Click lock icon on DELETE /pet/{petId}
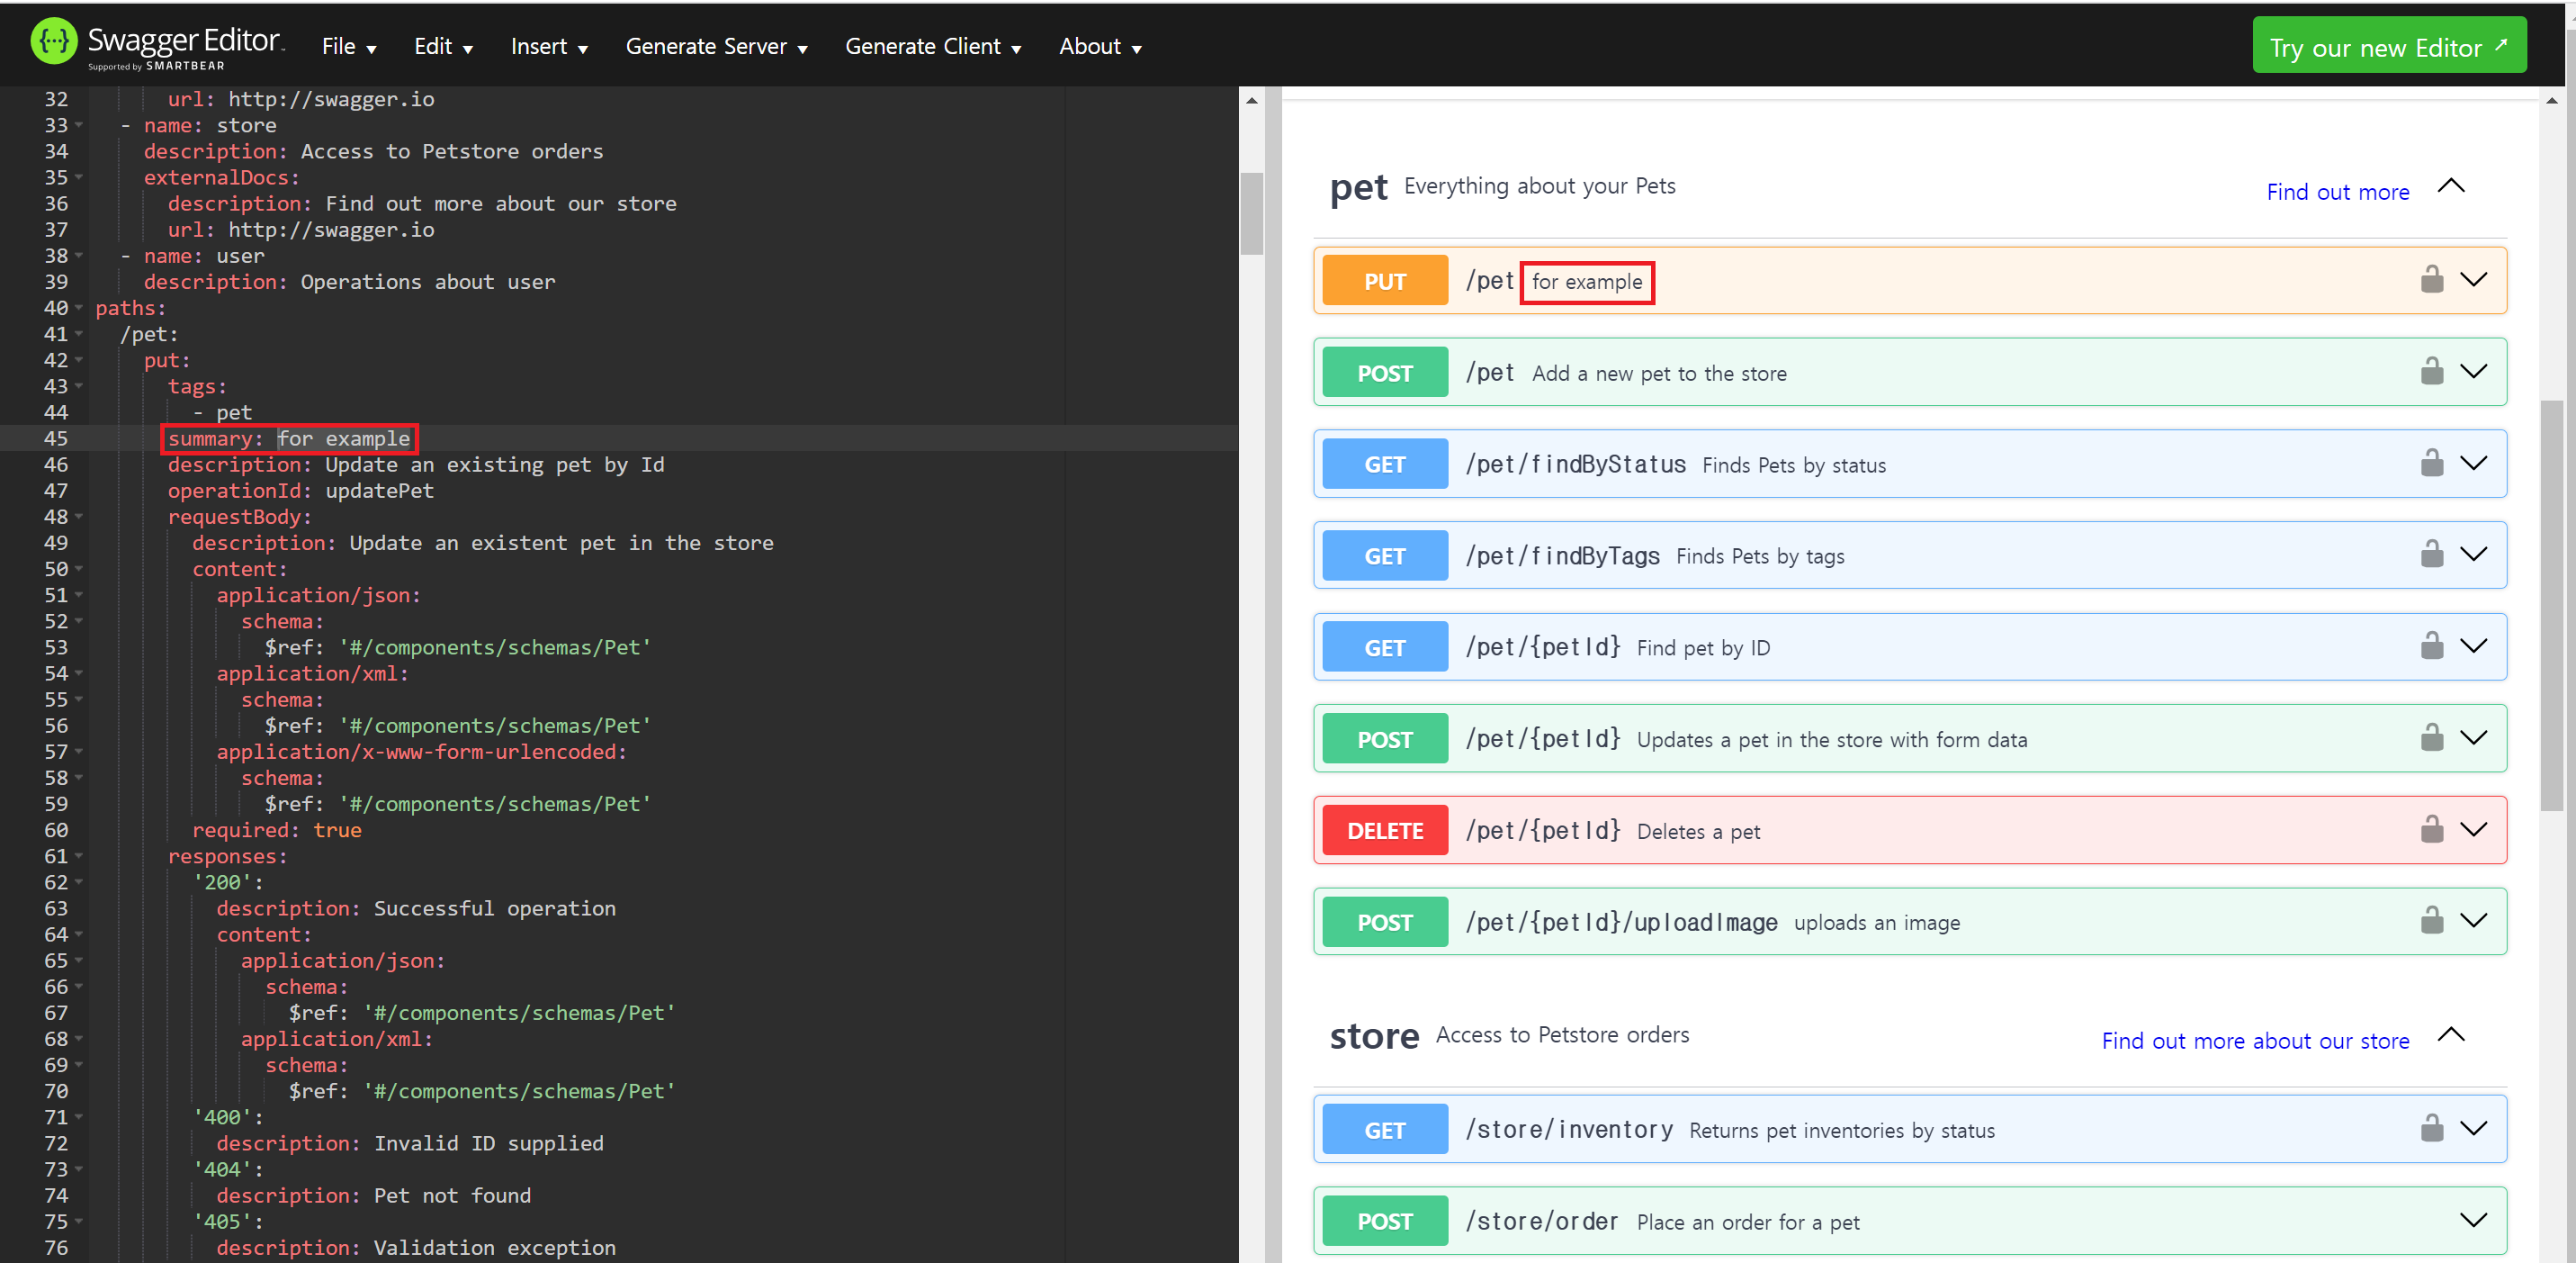This screenshot has width=2576, height=1263. pos(2431,830)
